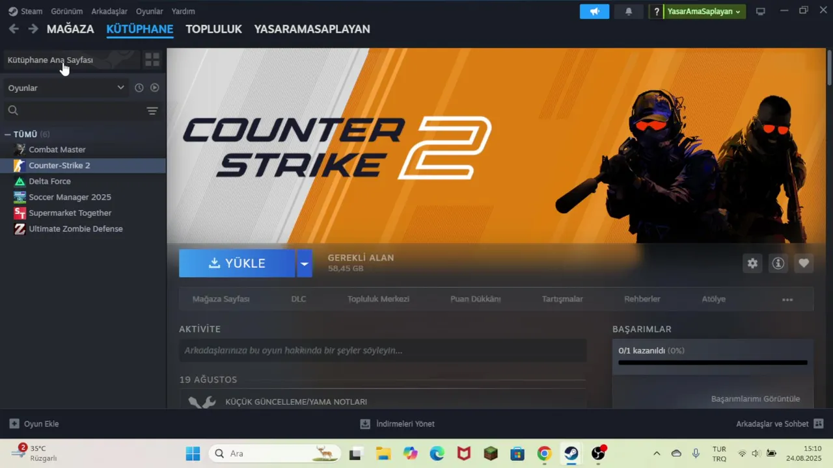Open the Arkadaşlar menu

(109, 11)
